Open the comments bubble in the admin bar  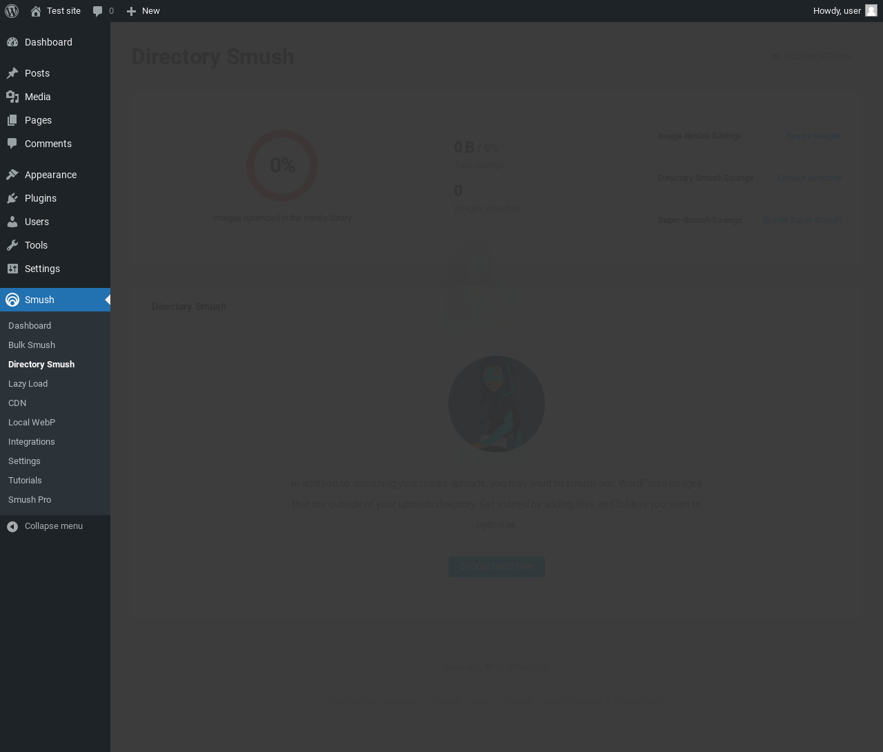click(98, 11)
